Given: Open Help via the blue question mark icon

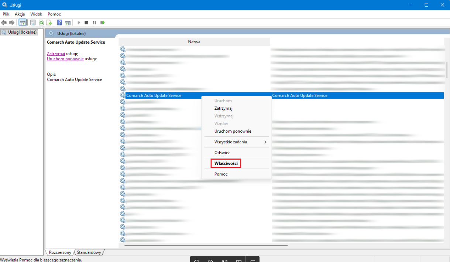Looking at the screenshot, I should (59, 23).
